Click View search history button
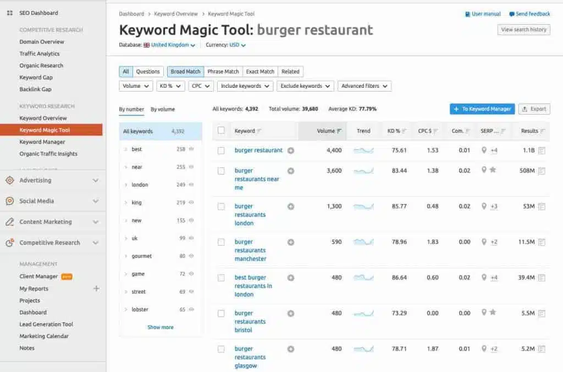This screenshot has height=372, width=563. 524,30
